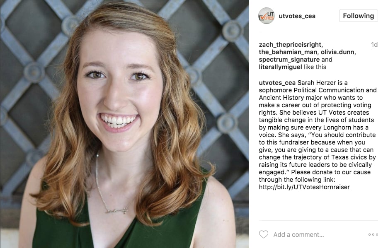Image resolution: width=388 pixels, height=248 pixels.
Task: Click the 'like this' likes text
Action: 315,67
